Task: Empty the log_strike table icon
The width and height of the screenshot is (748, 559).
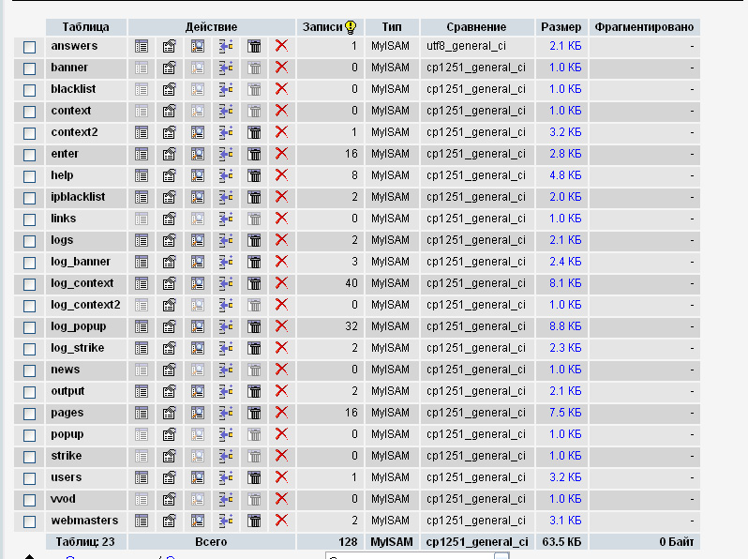Action: [x=254, y=348]
